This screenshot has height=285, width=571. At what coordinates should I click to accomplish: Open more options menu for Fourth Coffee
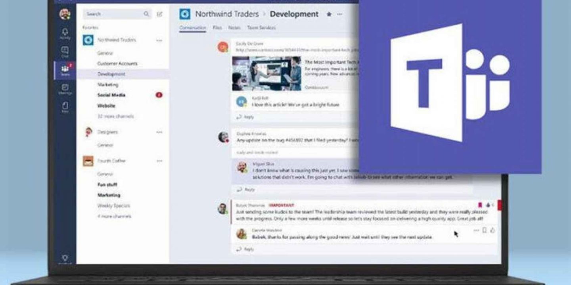pos(159,161)
